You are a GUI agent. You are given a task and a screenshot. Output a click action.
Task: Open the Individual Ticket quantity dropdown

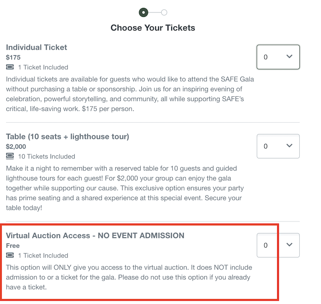(278, 57)
